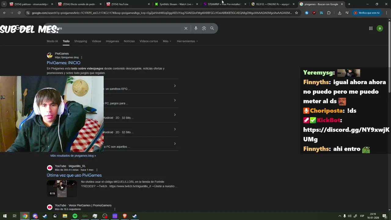Image resolution: width=391 pixels, height=220 pixels.
Task: Close the (5554) YouTube tab
Action: [149, 4]
